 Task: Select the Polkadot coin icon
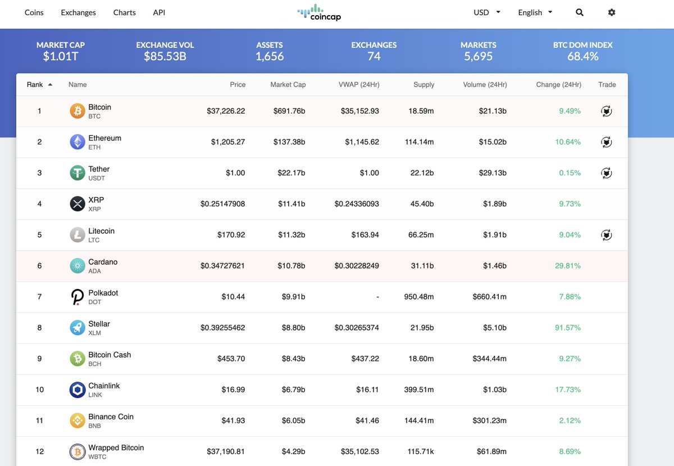tap(77, 296)
